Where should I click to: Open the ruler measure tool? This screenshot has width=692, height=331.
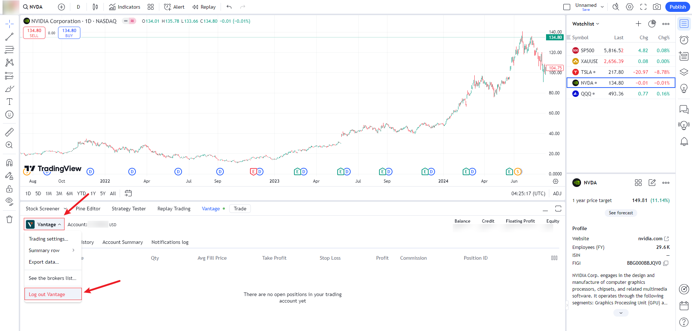(x=9, y=132)
